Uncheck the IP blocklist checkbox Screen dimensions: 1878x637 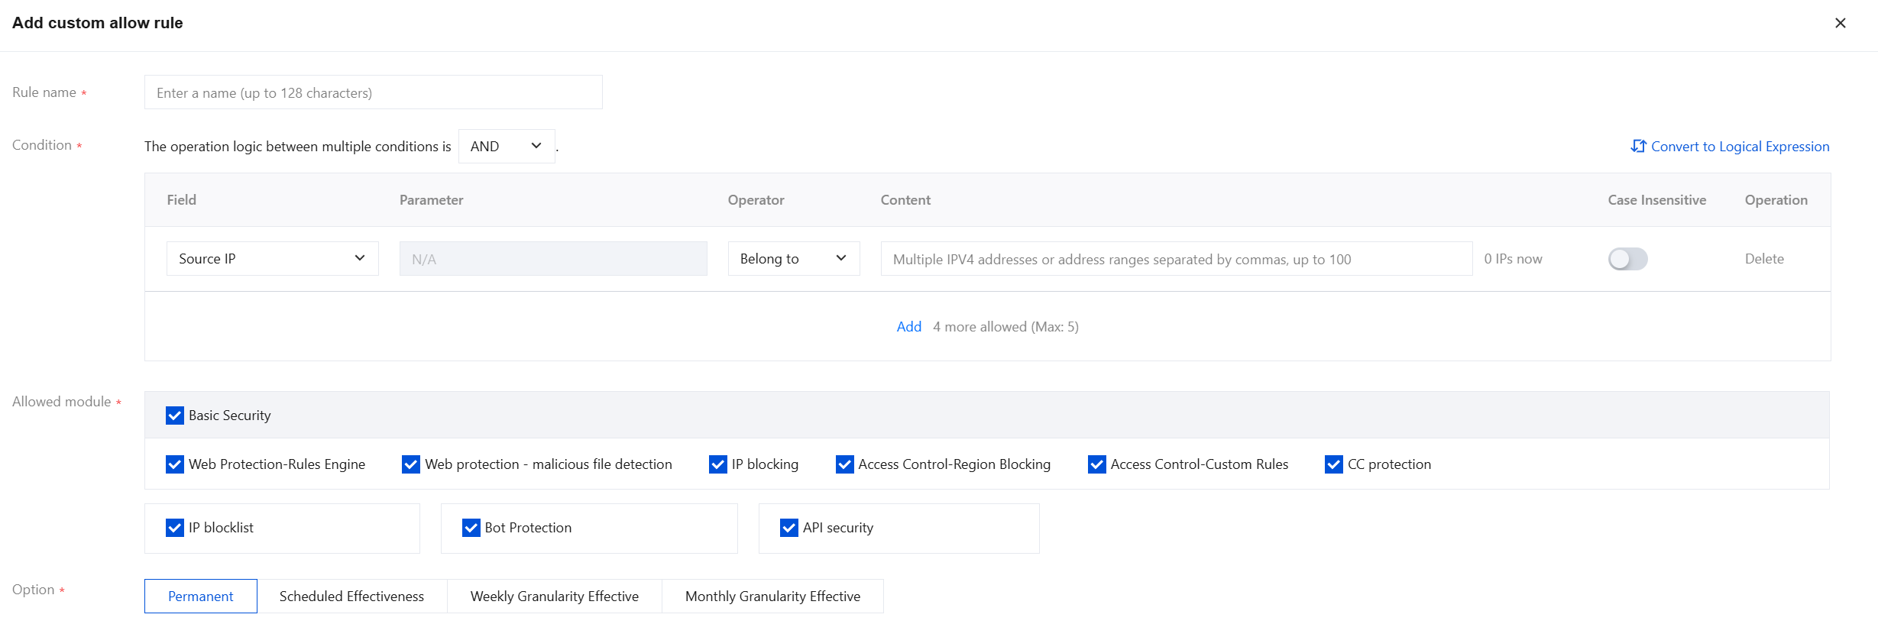175,528
